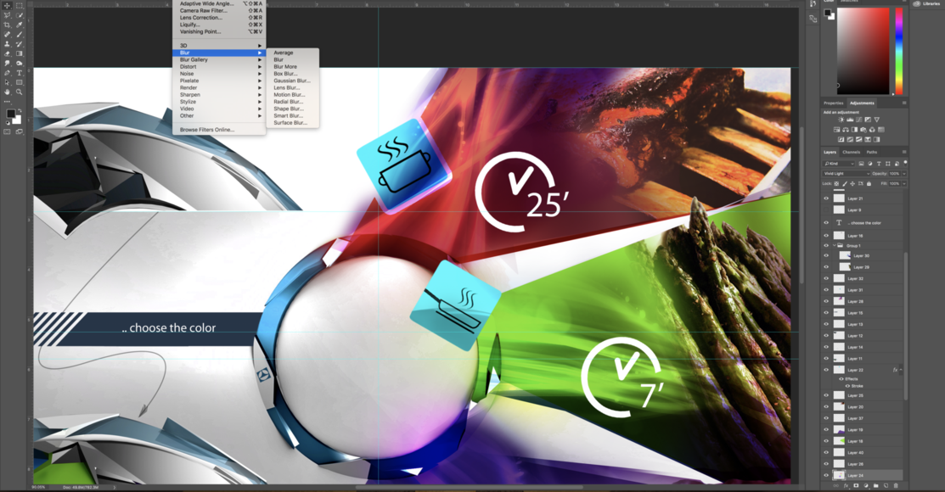Filter layers by type layers

[879, 164]
